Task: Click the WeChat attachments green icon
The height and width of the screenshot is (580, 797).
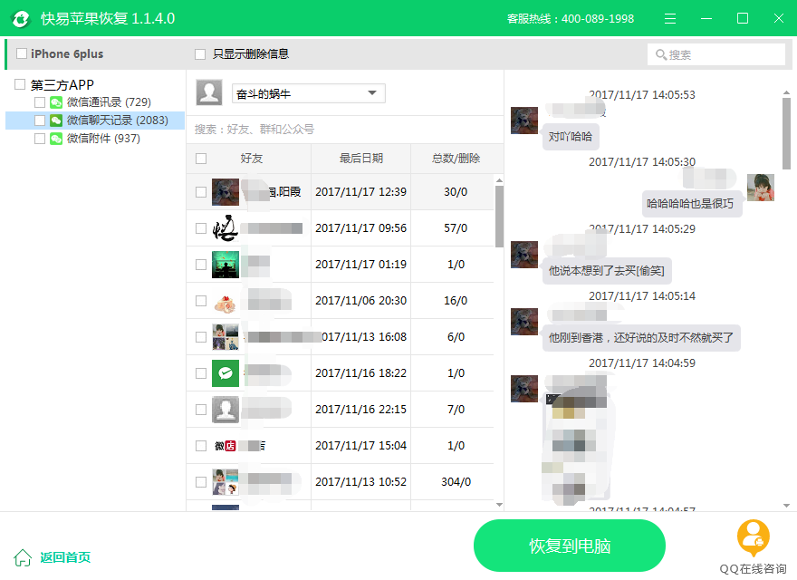Action: [56, 139]
